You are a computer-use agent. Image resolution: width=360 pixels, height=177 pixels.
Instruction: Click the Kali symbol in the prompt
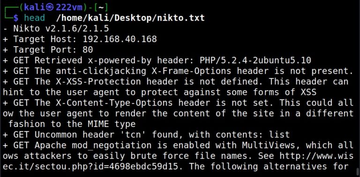click(50, 7)
